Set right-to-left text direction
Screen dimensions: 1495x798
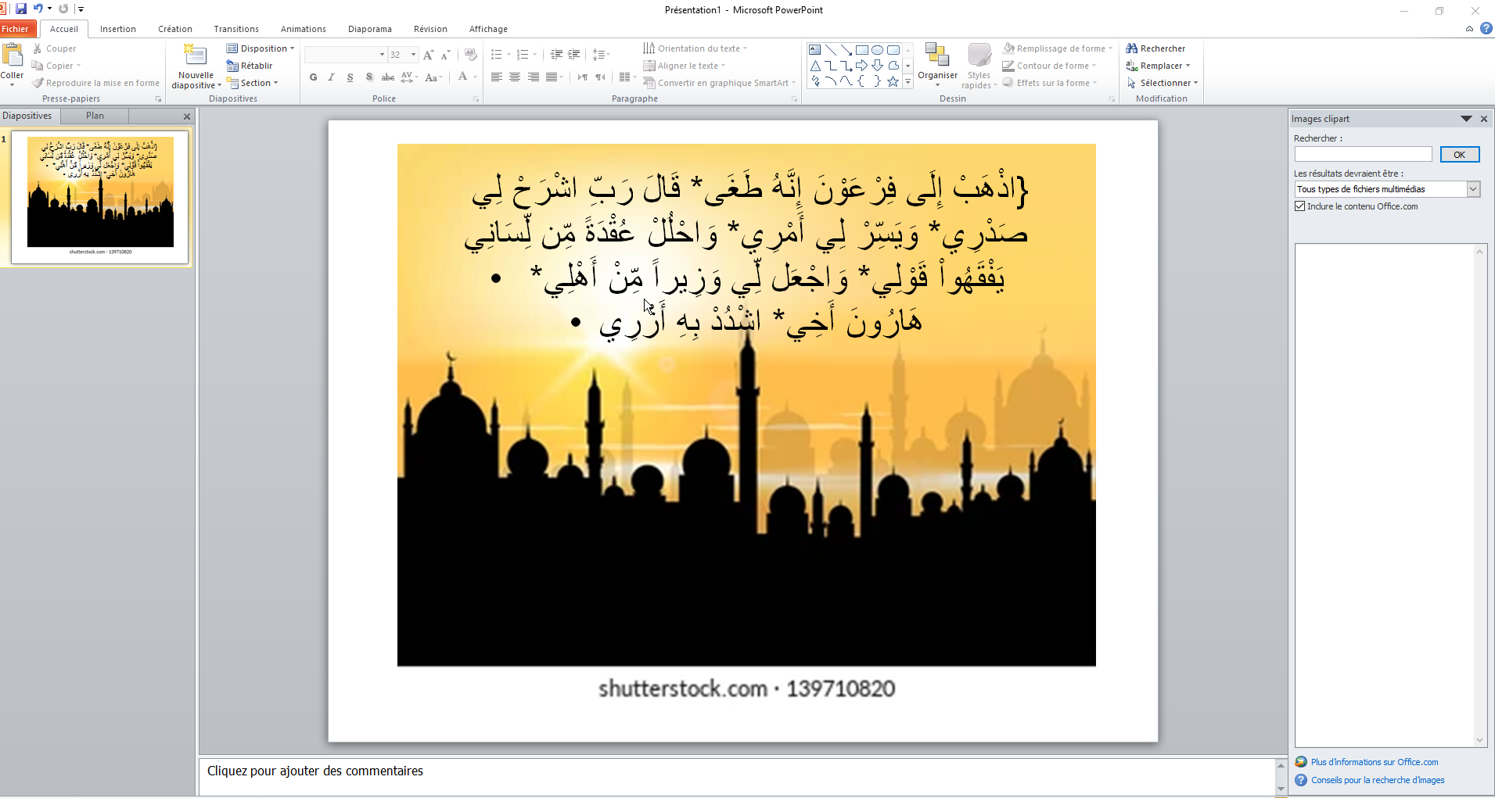click(601, 77)
